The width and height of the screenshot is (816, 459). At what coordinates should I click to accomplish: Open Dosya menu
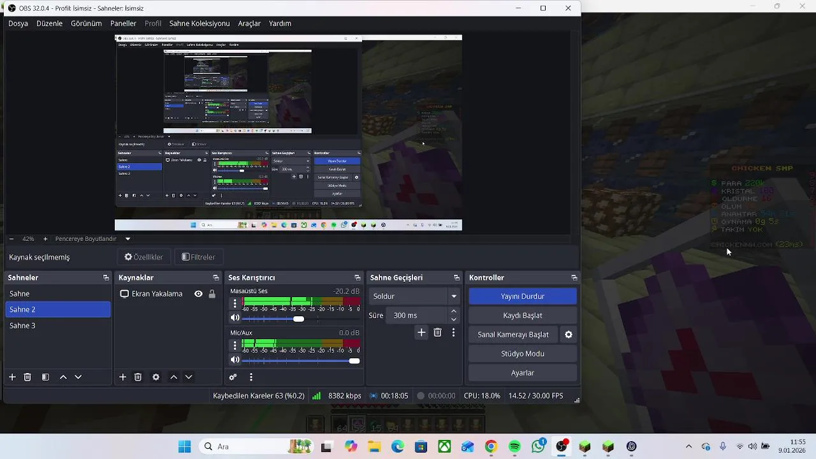tap(18, 24)
